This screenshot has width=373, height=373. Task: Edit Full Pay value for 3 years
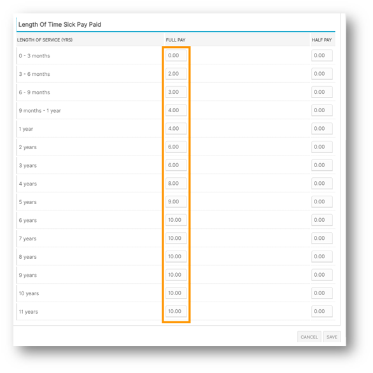tap(176, 165)
